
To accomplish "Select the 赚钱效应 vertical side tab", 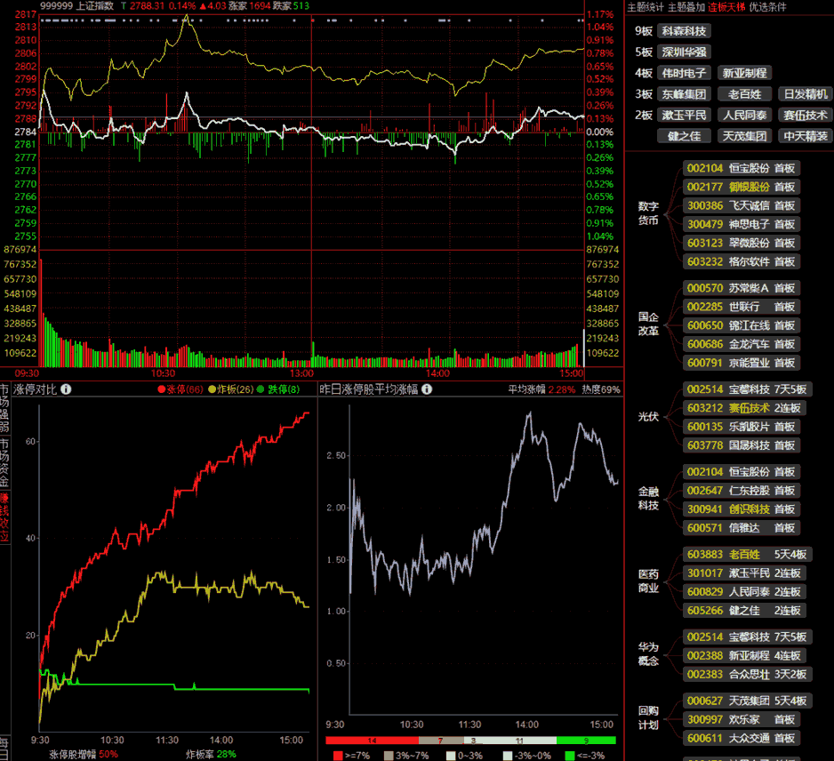I will pos(4,517).
